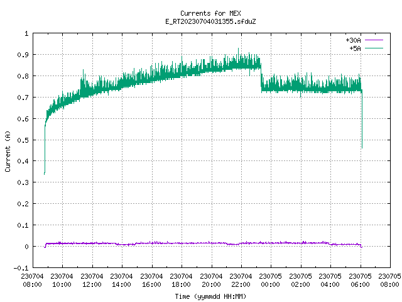402x302 pixels.
Task: Click the x-axis tick 230704 12:00
Action: tap(92, 280)
